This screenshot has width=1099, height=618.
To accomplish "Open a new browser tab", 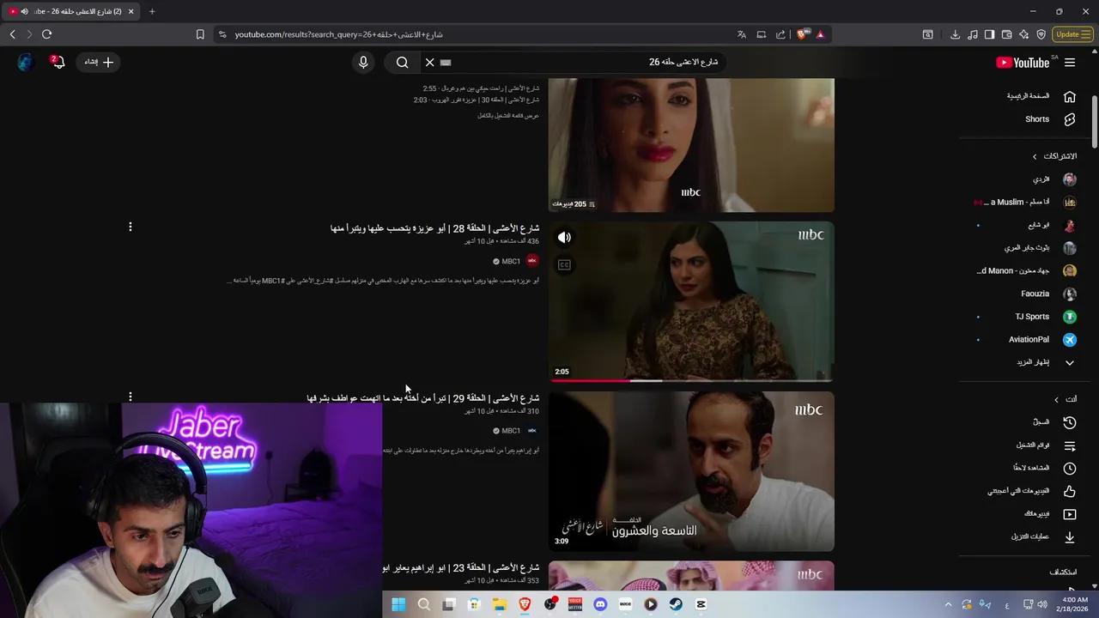I will click(x=152, y=11).
